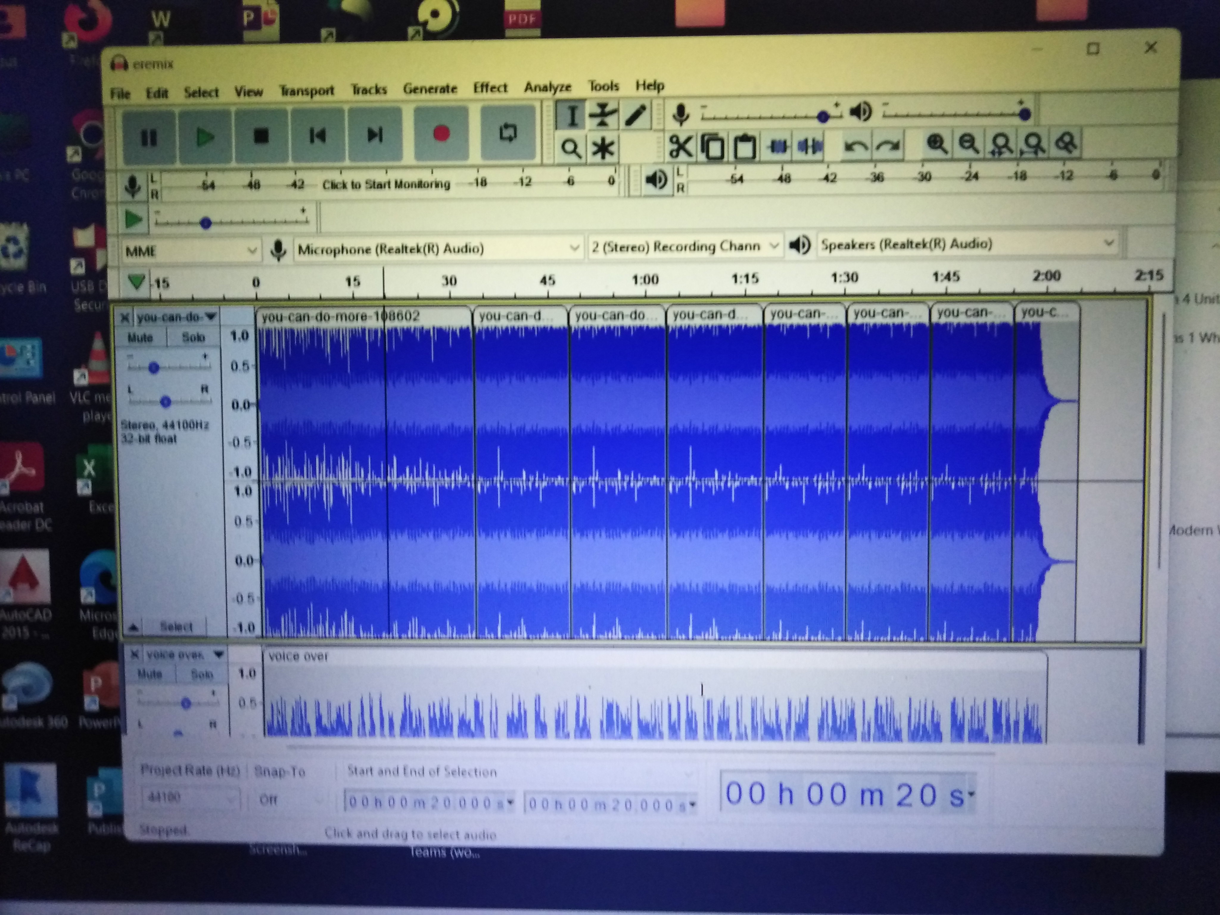The height and width of the screenshot is (915, 1220).
Task: Click the Zoom Out magnifier with minus
Action: click(969, 144)
